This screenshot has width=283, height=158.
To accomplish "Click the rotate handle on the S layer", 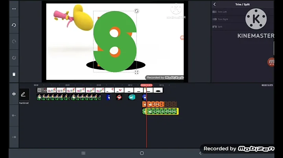I will [137, 11].
